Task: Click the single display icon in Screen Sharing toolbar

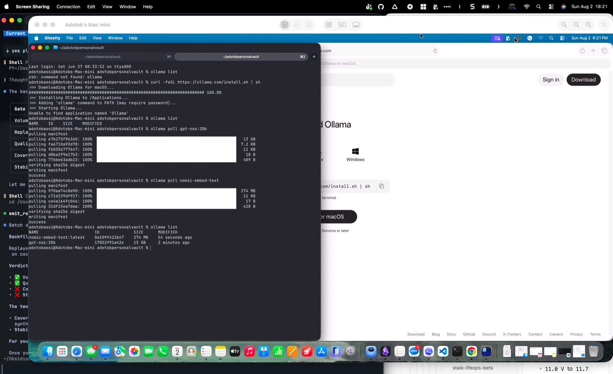Action: [356, 25]
